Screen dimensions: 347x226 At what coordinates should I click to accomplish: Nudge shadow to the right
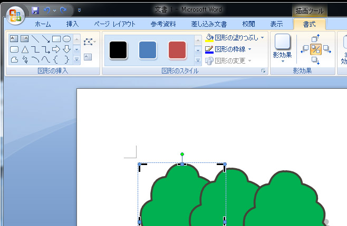[x=326, y=49]
